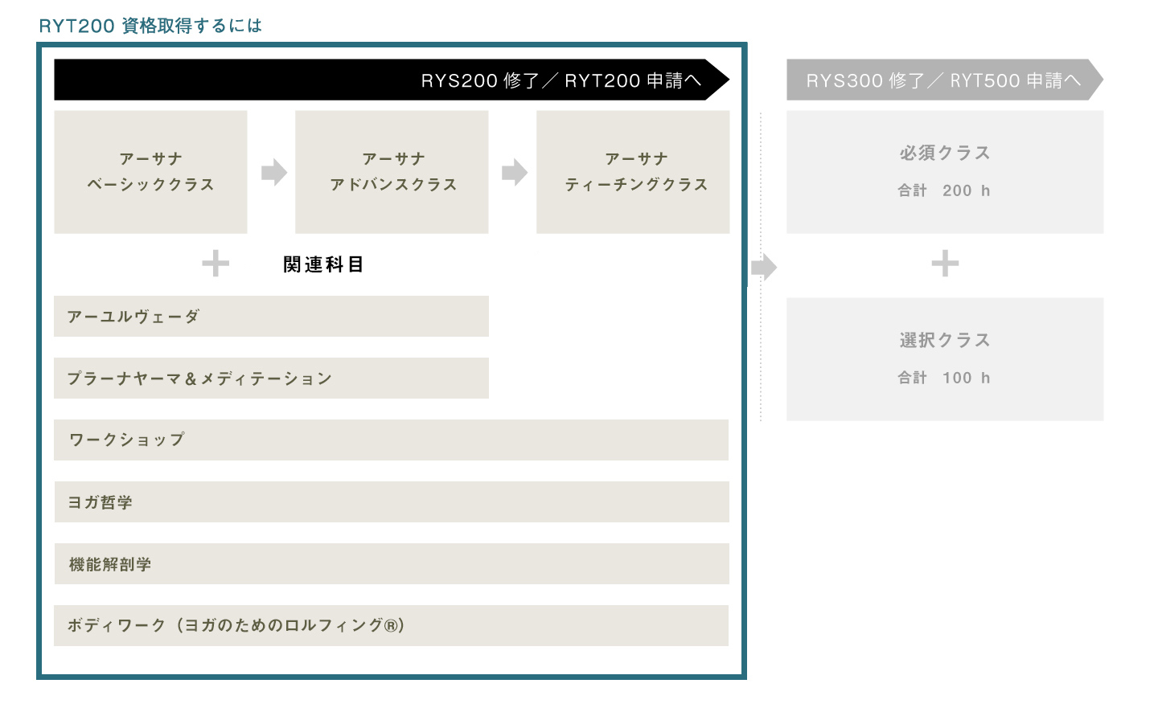Screen dimensions: 1158x708
Task: Open the 機能解剖学 subject row
Action: pyautogui.click(x=392, y=564)
